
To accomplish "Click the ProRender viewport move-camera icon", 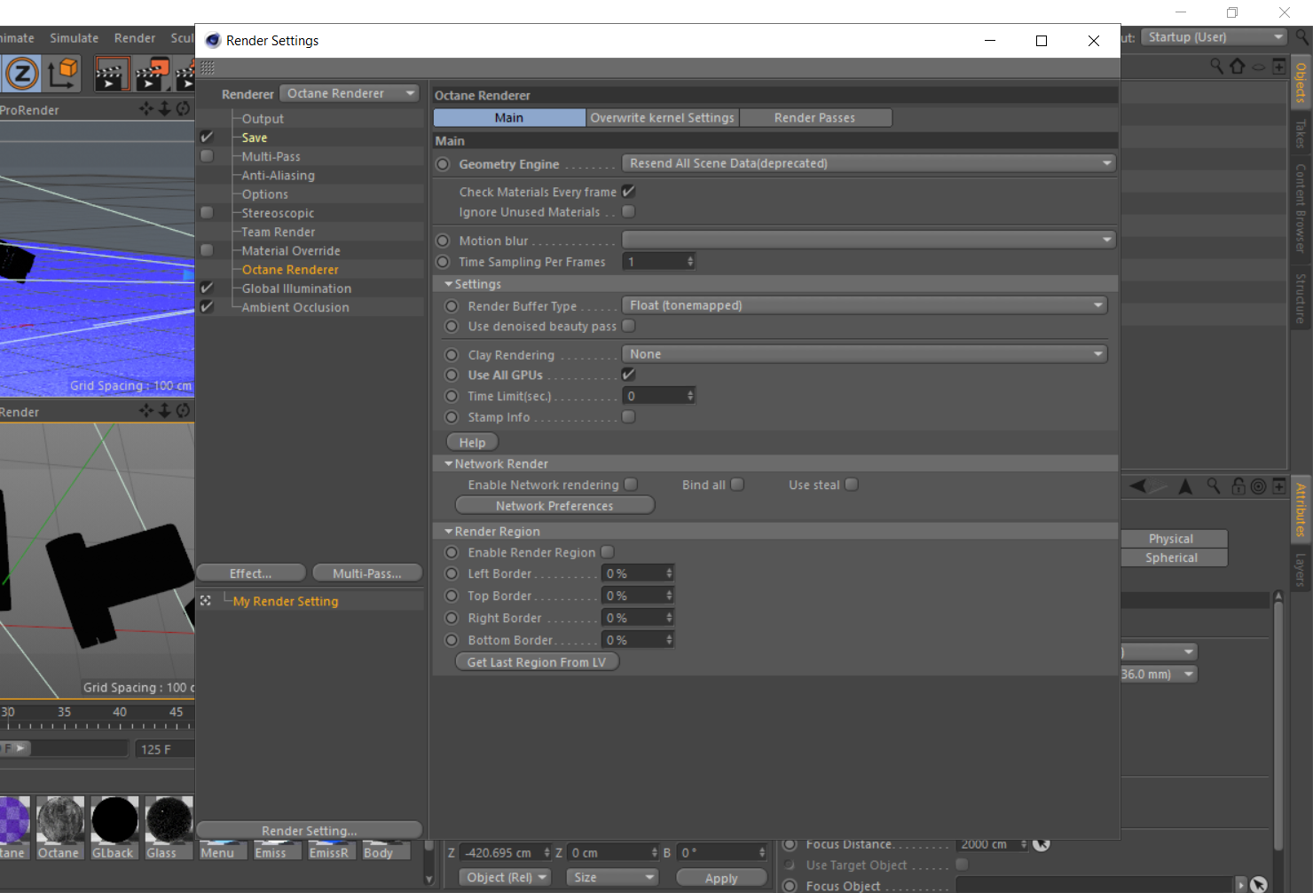I will coord(146,109).
